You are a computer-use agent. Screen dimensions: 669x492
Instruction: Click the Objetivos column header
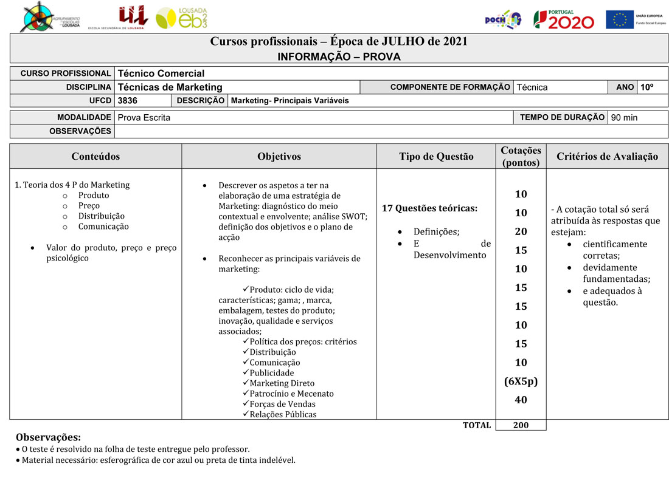[x=279, y=157]
